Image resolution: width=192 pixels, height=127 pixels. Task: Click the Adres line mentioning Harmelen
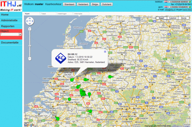pyautogui.click(x=86, y=62)
